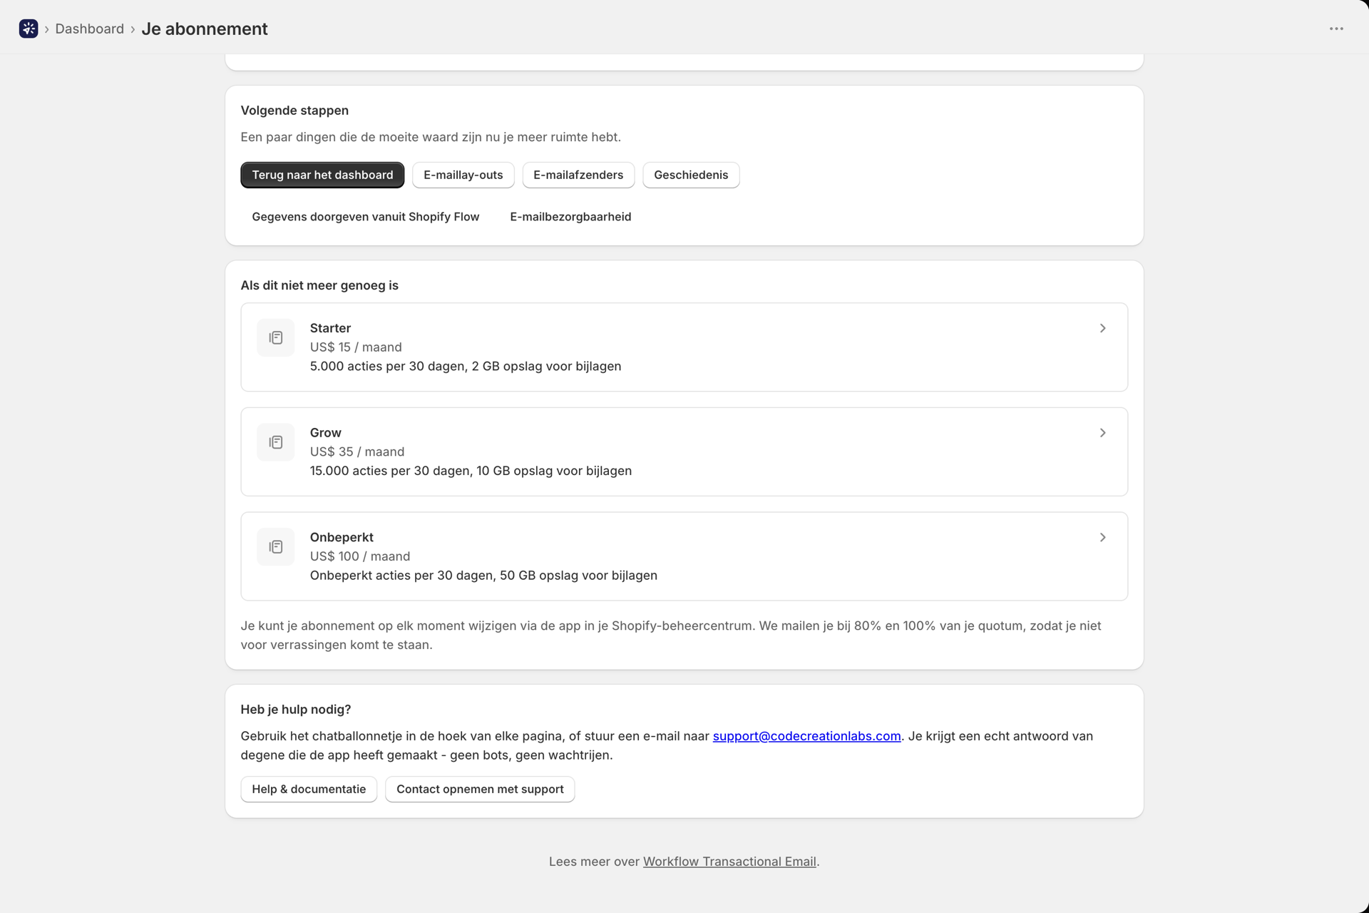
Task: Open Gegevens doorgeven vanuit Shopify Flow link
Action: [366, 217]
